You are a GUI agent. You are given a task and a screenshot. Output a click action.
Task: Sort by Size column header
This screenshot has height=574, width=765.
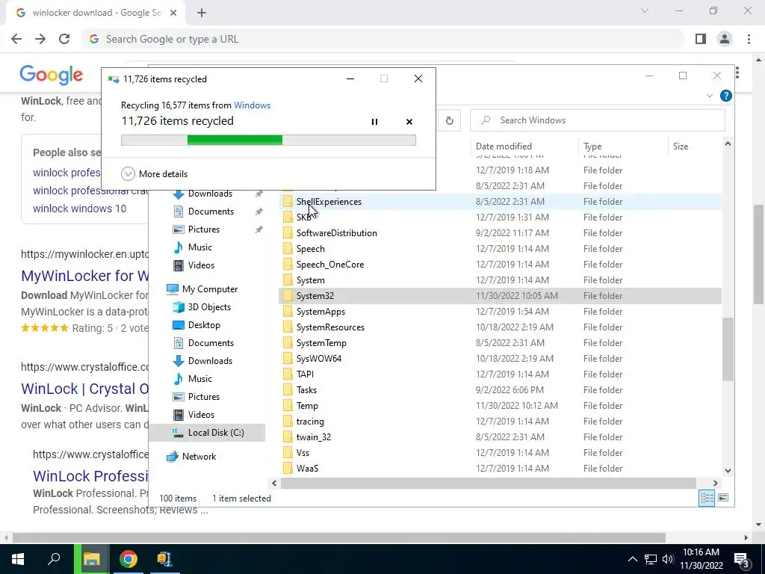(680, 146)
